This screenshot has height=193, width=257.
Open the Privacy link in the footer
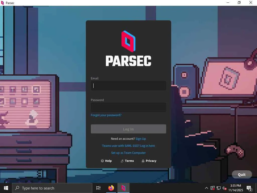click(x=149, y=161)
